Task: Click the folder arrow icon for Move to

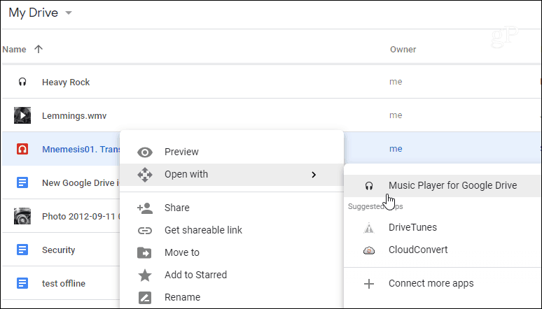Action: 144,253
